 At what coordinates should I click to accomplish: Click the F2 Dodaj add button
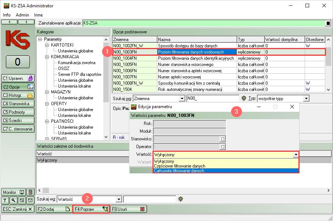54,209
